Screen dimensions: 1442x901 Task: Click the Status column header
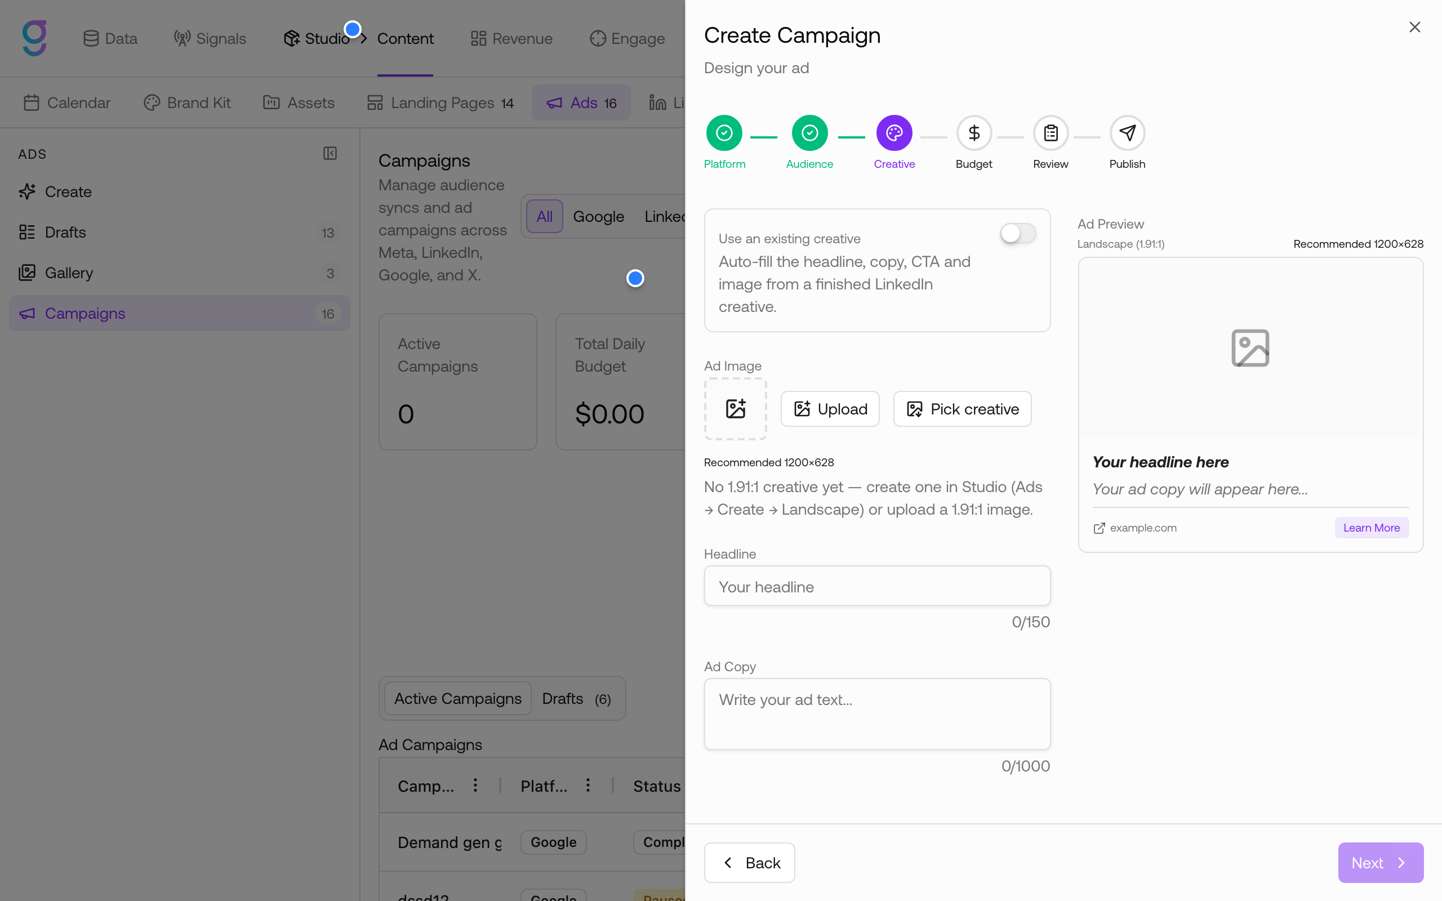coord(657,786)
